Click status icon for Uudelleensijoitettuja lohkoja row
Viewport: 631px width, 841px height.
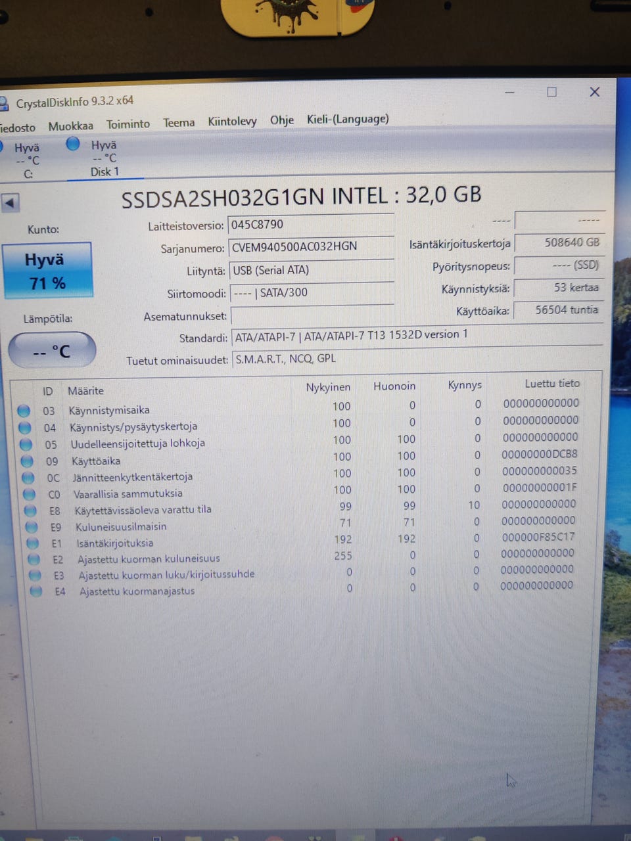point(26,444)
